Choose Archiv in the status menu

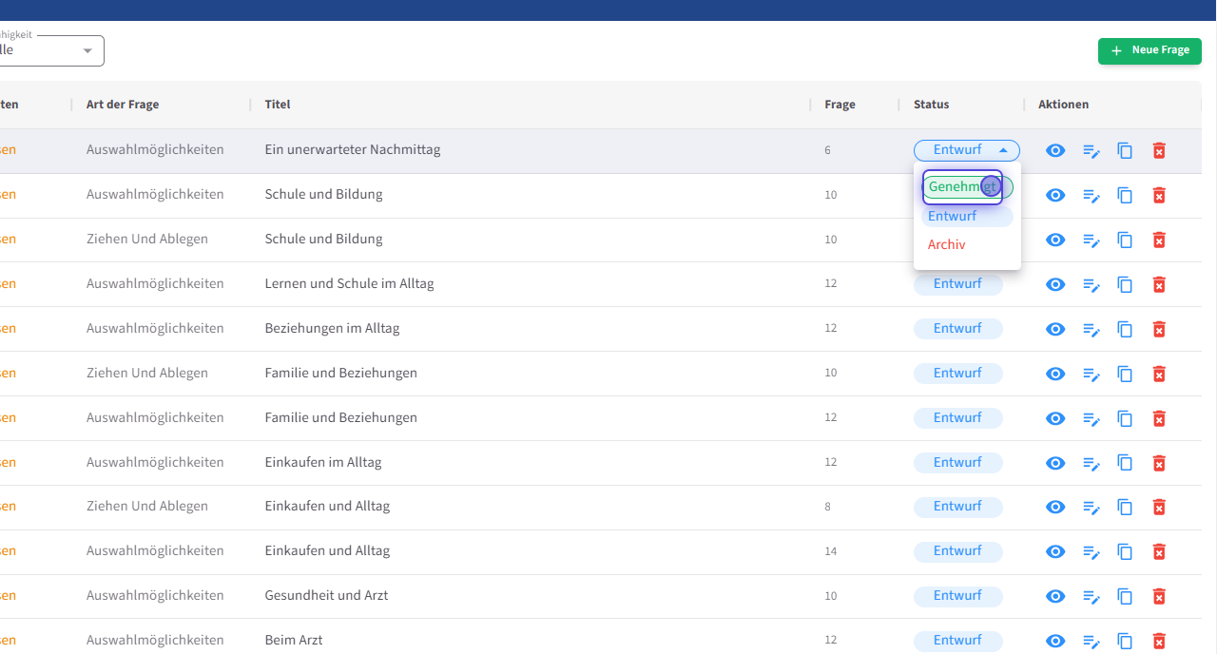pos(947,244)
